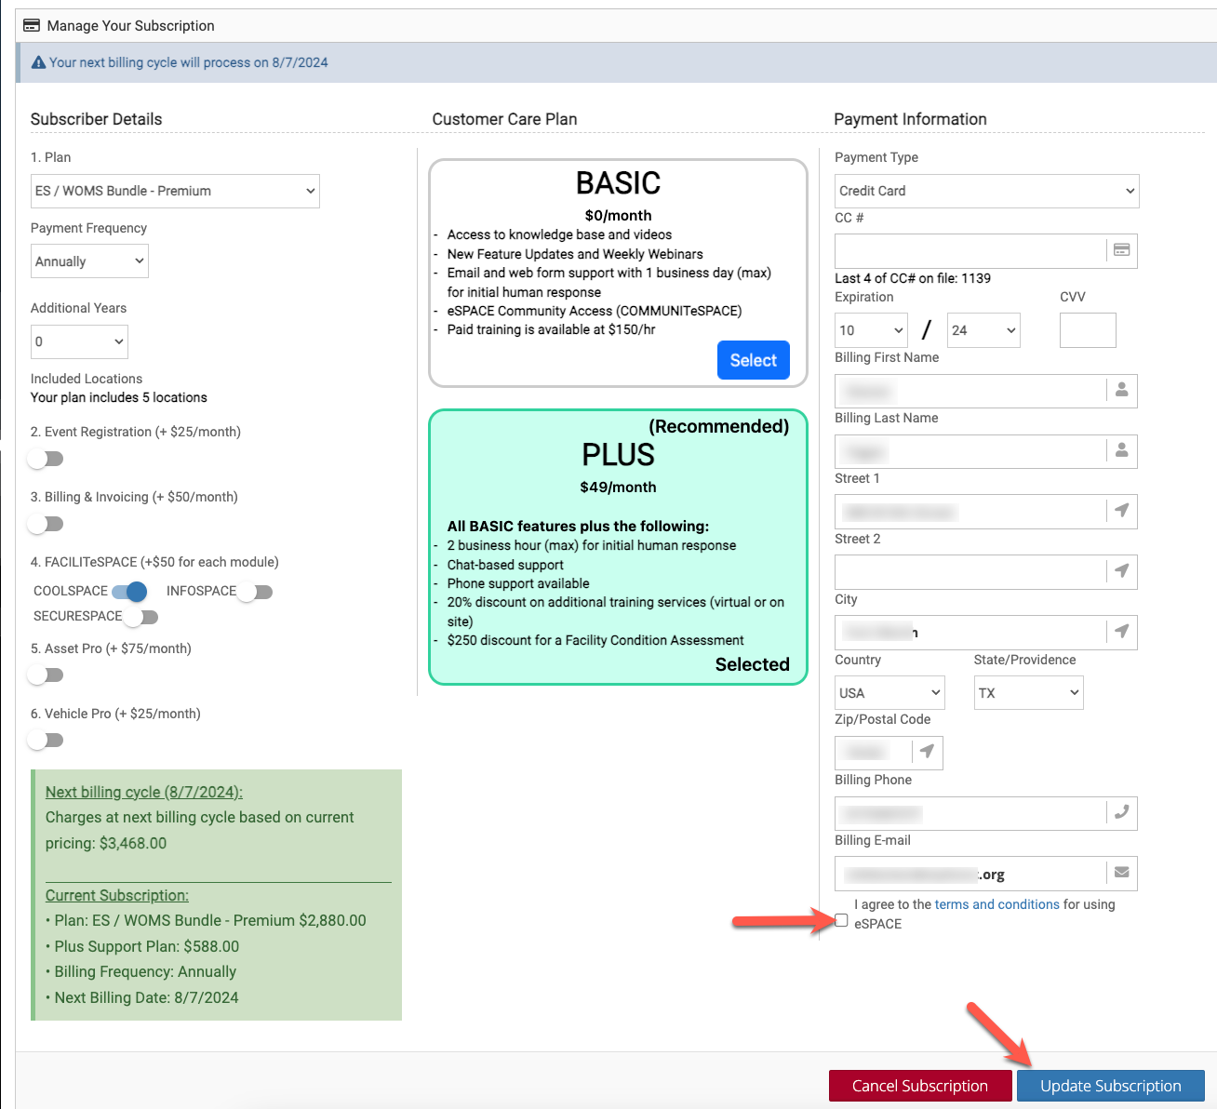Image resolution: width=1217 pixels, height=1109 pixels.
Task: Click the location arrow icon in Street 2 field
Action: (x=1121, y=571)
